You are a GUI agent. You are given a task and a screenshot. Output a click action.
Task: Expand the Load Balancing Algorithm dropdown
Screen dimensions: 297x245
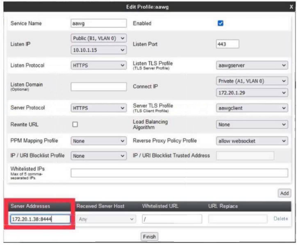[x=252, y=124]
